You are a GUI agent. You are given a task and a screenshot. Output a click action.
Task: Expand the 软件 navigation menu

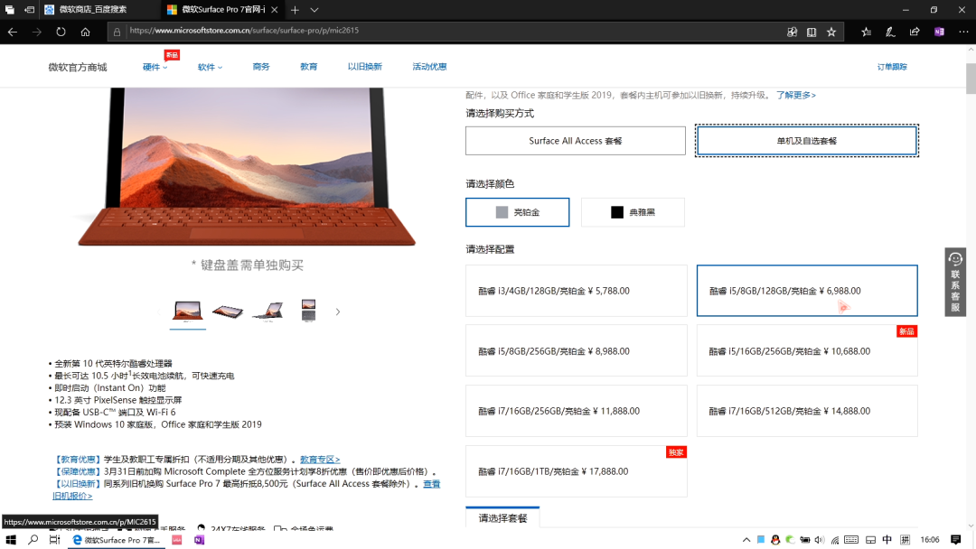tap(210, 67)
